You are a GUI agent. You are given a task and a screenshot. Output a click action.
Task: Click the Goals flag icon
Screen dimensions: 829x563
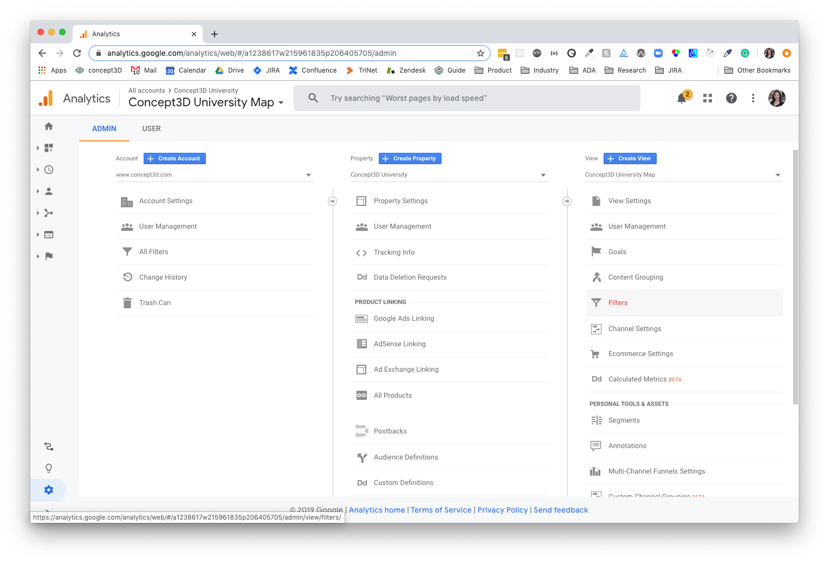tap(597, 251)
